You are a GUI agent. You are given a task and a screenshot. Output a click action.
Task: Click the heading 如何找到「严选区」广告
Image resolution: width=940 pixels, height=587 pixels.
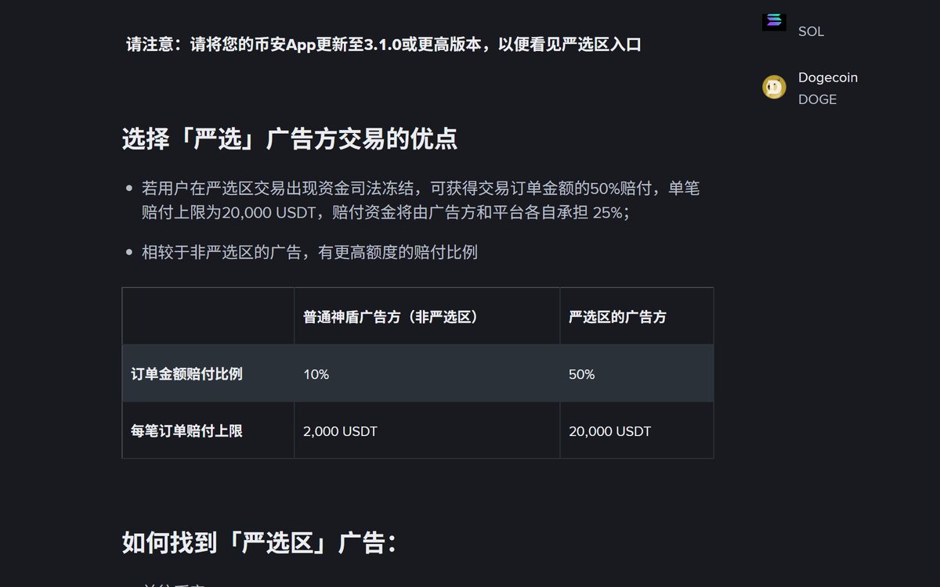coord(259,542)
